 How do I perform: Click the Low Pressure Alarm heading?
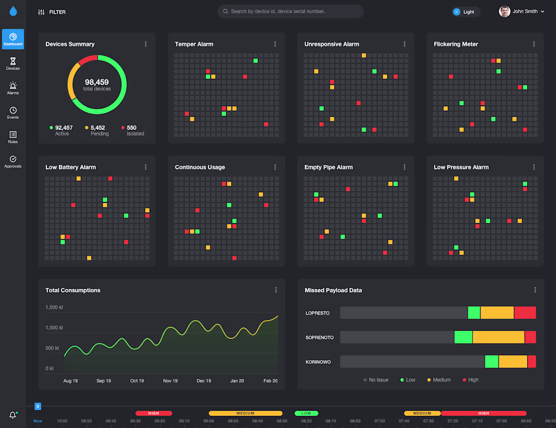pos(461,167)
